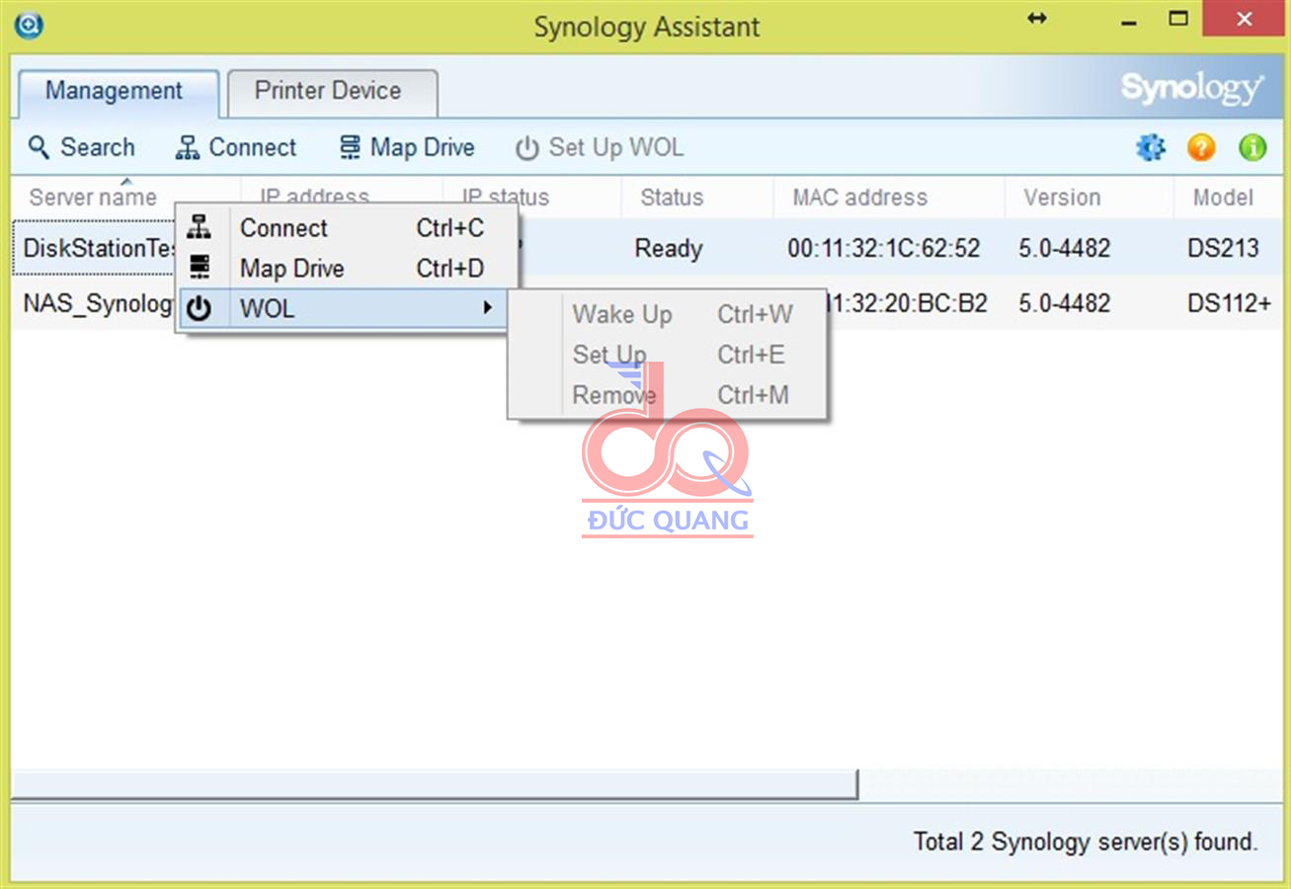
Task: Click the Map Drive toolbar button label
Action: tap(423, 148)
